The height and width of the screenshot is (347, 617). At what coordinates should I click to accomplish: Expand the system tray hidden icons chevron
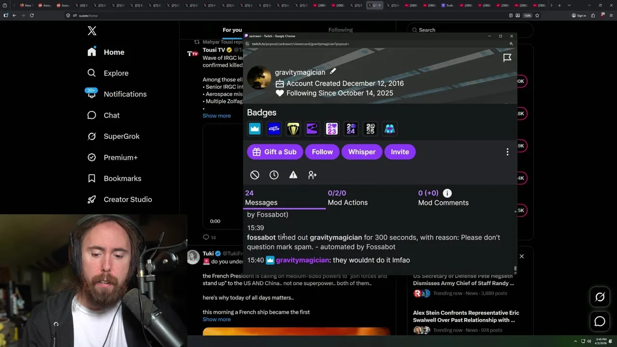575,341
